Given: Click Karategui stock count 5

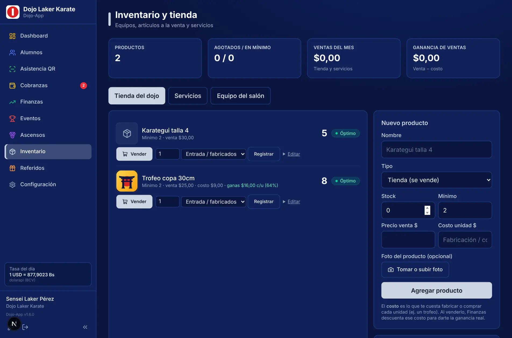Looking at the screenshot, I should click(x=324, y=133).
